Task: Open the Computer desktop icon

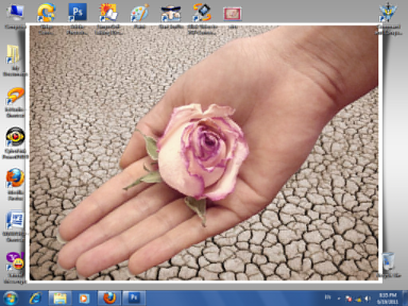Action: tap(16, 14)
